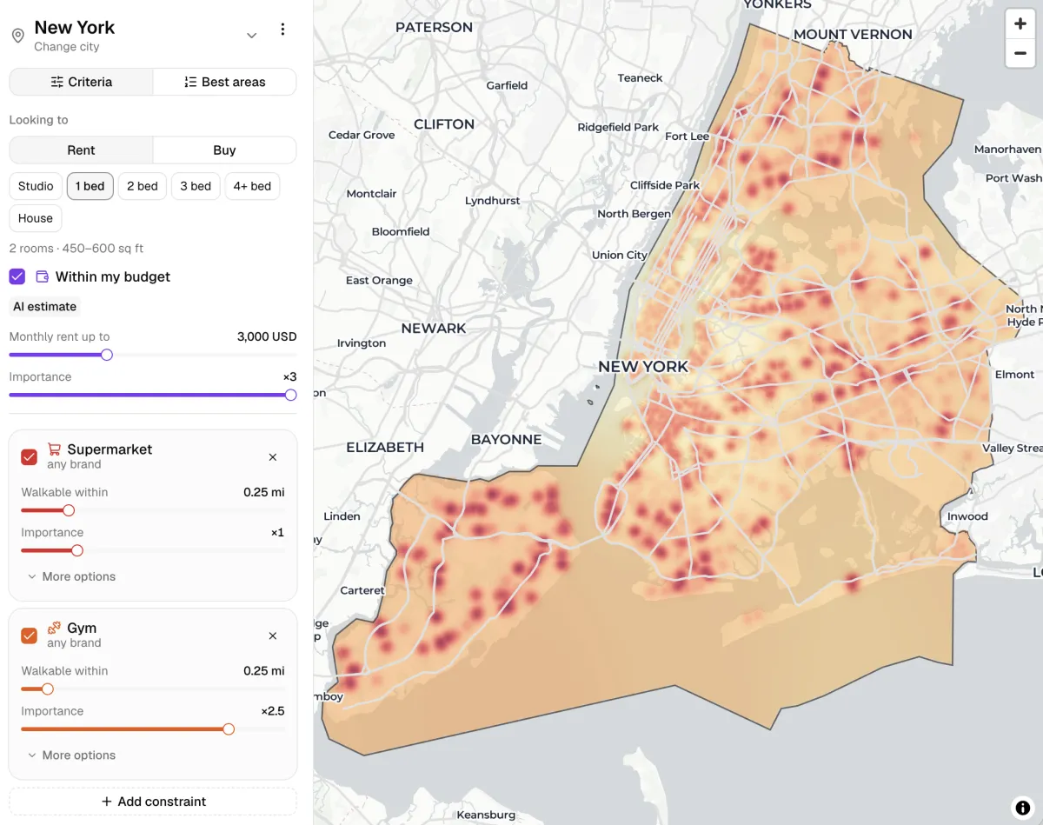
Task: Click the Elmont map label
Action: pyautogui.click(x=1014, y=375)
